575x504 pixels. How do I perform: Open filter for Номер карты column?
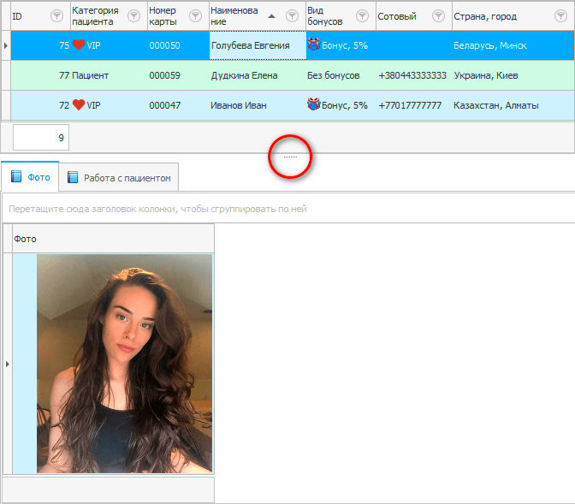pos(196,15)
